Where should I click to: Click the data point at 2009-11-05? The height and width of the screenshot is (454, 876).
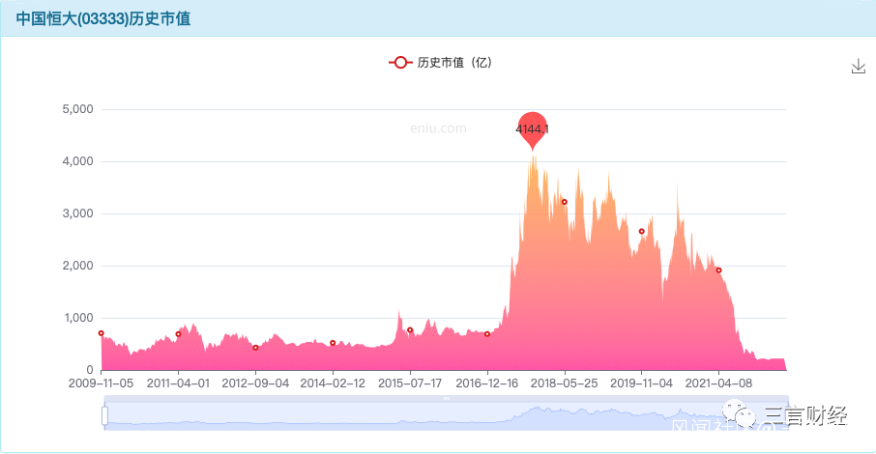tap(102, 333)
